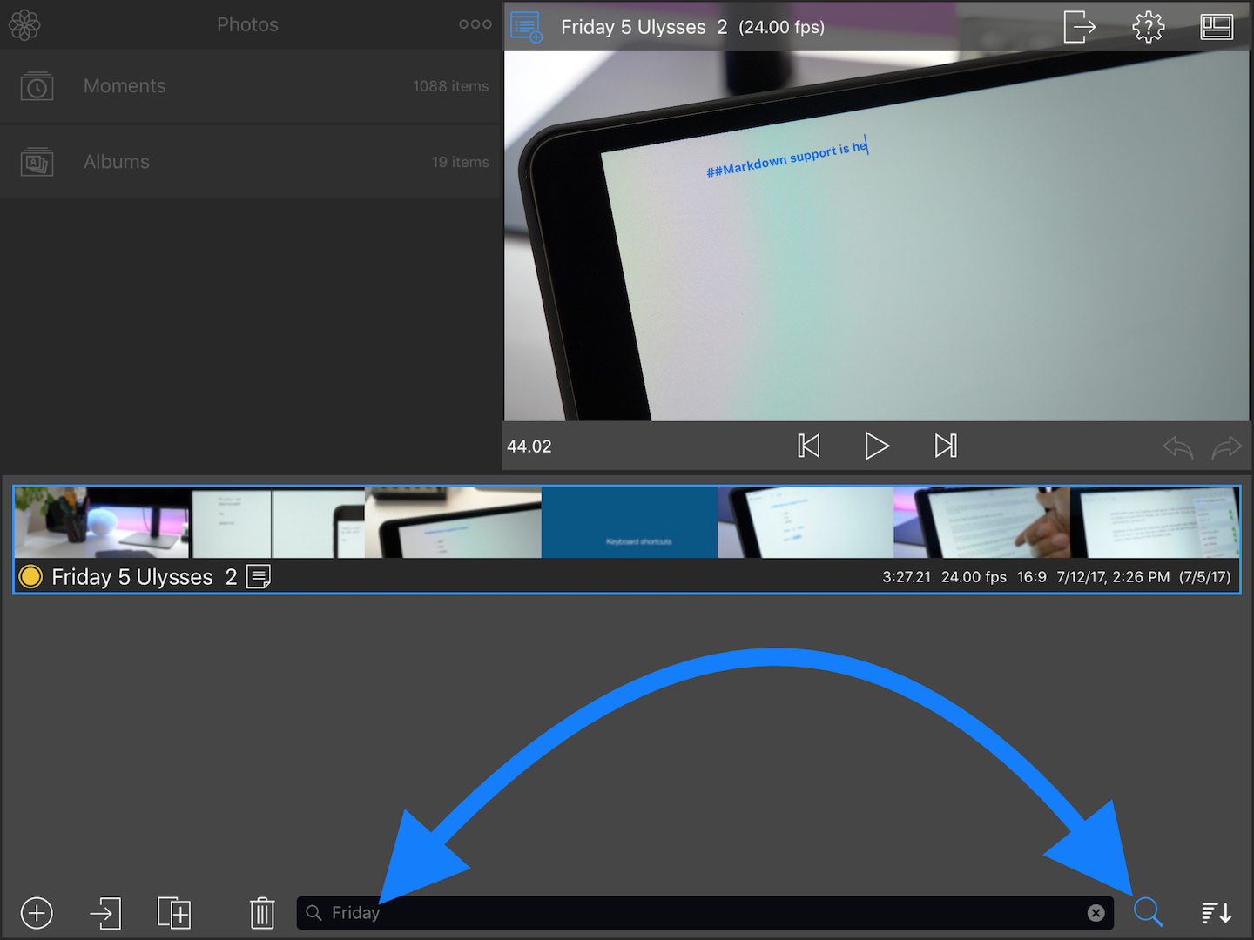This screenshot has width=1254, height=940.
Task: Click the layout switcher icon top right
Action: (x=1217, y=26)
